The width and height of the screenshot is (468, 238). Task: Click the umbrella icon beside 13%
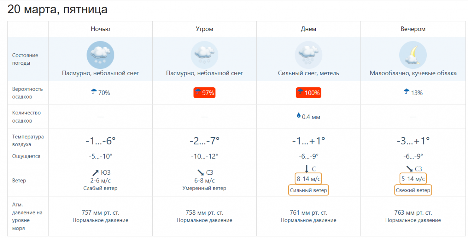[x=407, y=92]
